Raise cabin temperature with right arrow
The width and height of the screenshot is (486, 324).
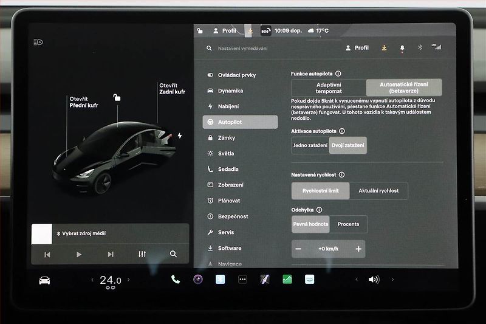pos(129,280)
